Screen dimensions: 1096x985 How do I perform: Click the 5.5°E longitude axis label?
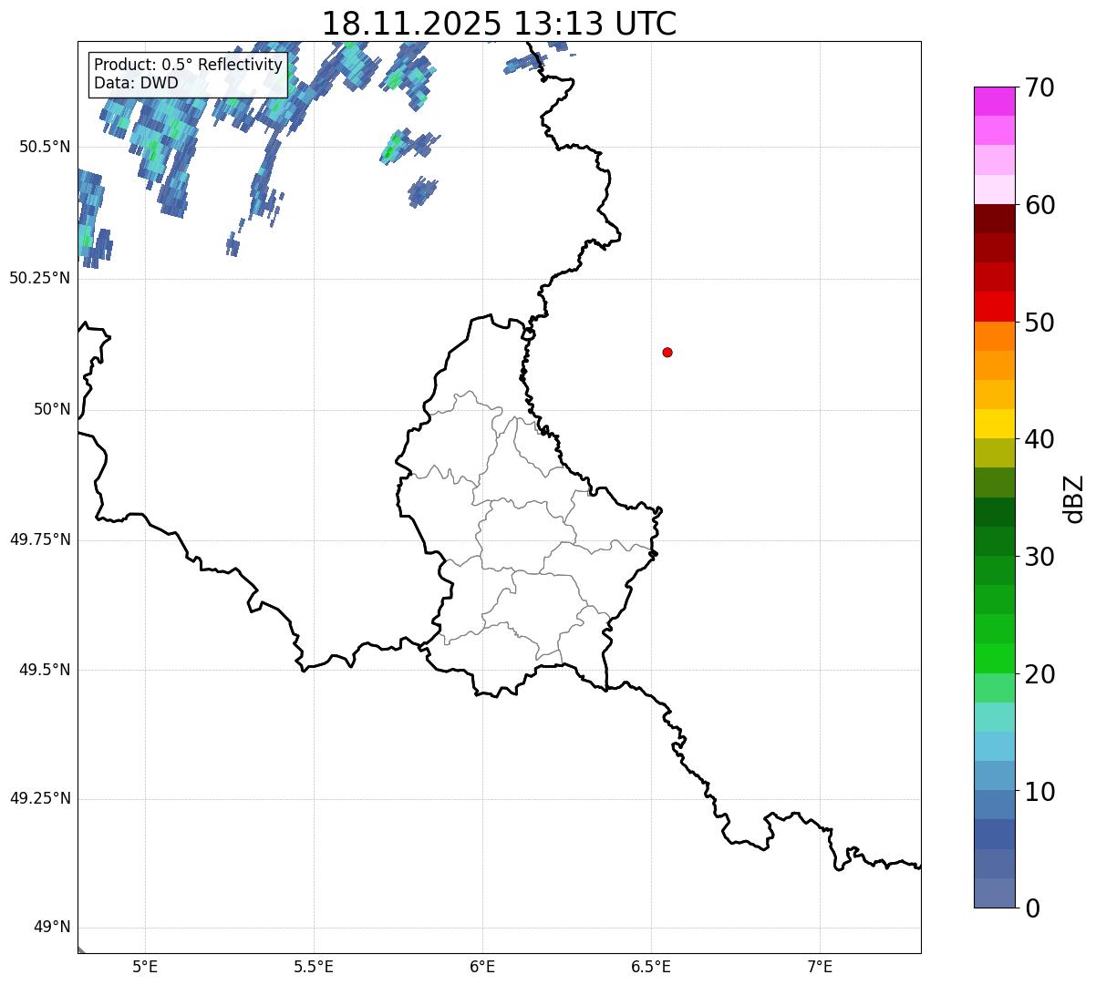click(314, 966)
